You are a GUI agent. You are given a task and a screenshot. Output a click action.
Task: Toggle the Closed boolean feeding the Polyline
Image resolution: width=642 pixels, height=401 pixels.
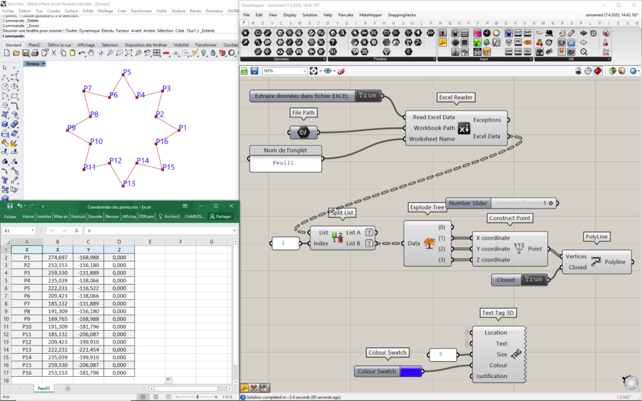pos(534,280)
